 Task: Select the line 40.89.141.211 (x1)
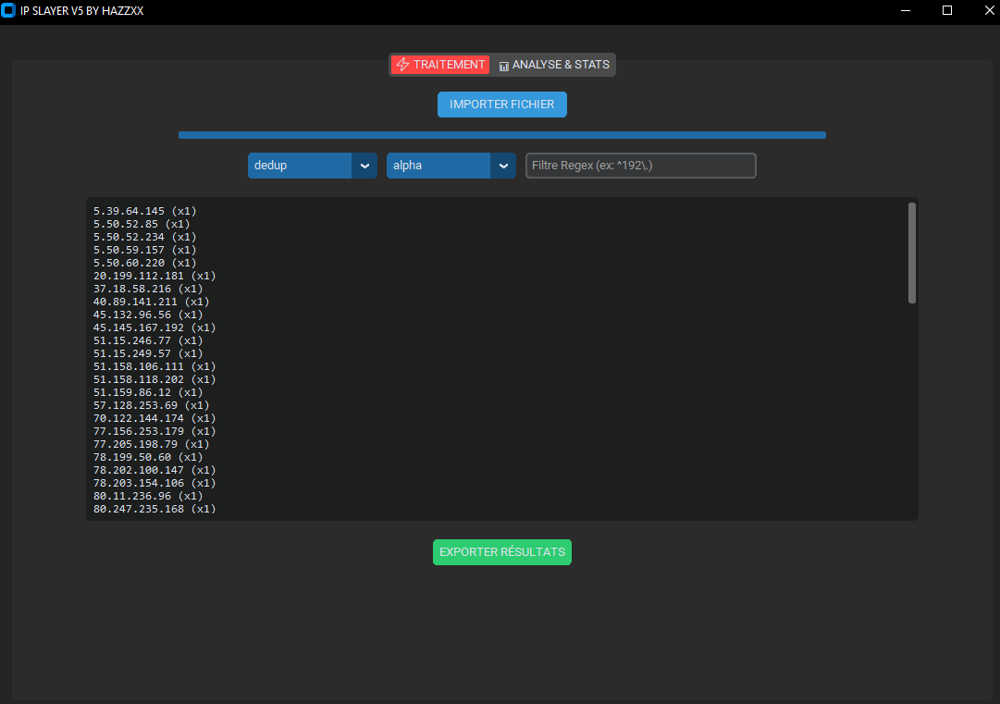tap(151, 302)
